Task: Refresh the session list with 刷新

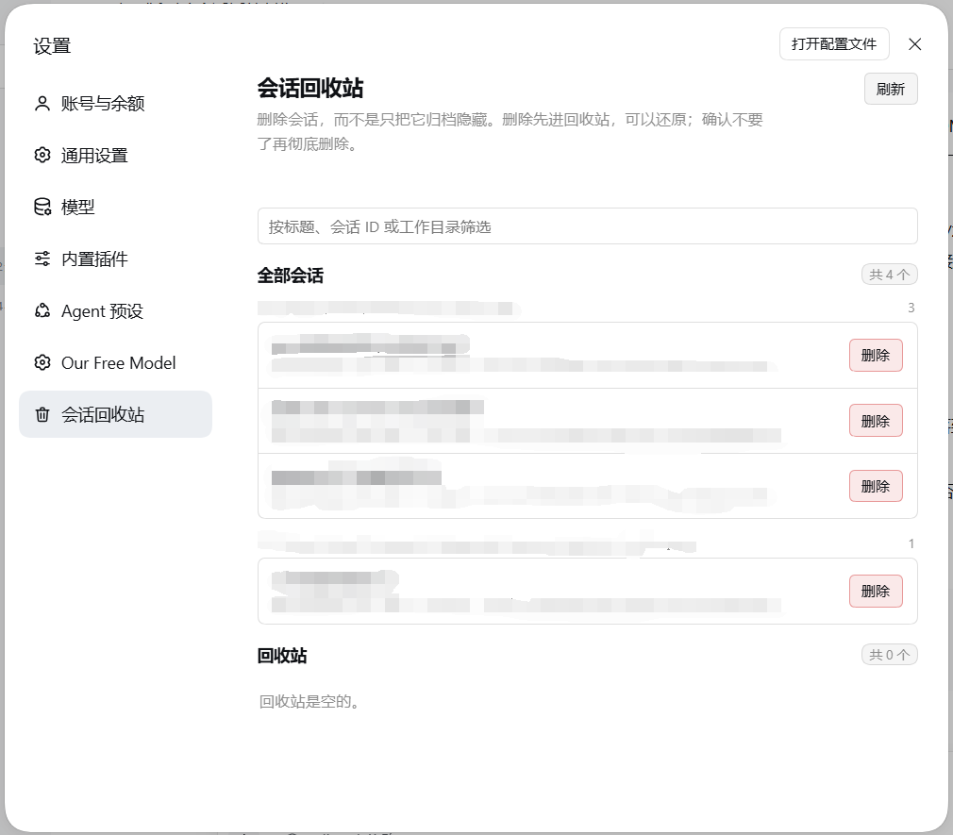Action: coord(891,89)
